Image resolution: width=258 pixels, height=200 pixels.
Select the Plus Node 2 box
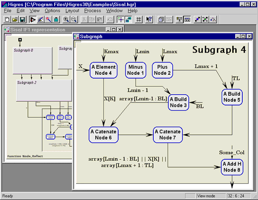point(162,70)
